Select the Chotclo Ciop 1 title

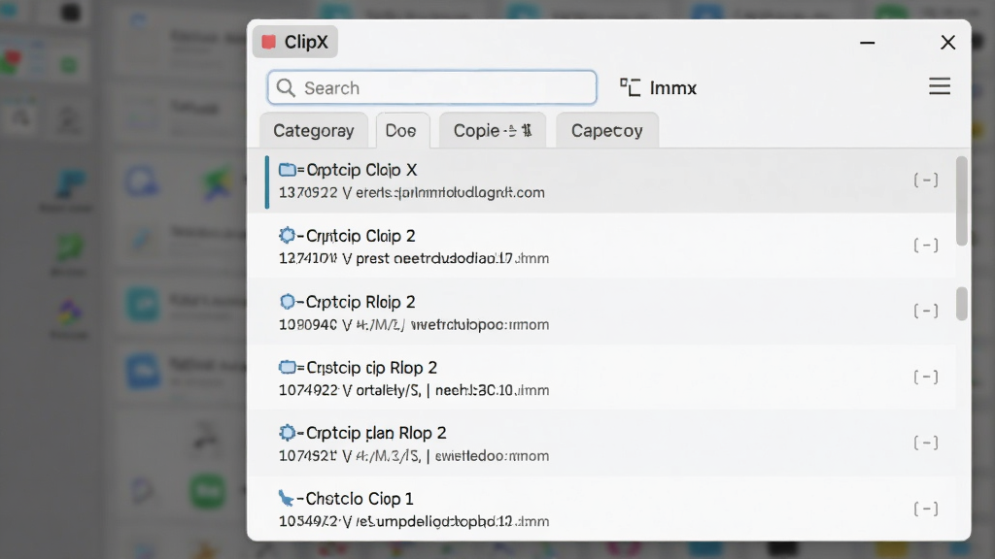pos(360,499)
